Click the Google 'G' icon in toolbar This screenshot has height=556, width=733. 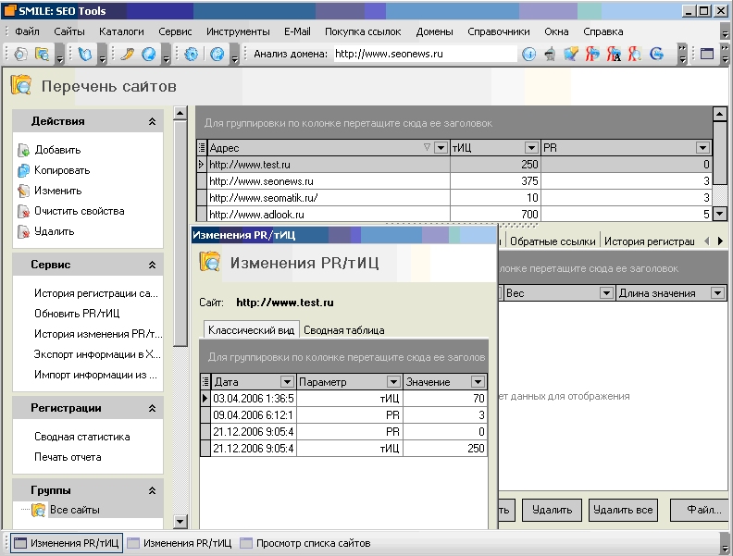click(657, 54)
